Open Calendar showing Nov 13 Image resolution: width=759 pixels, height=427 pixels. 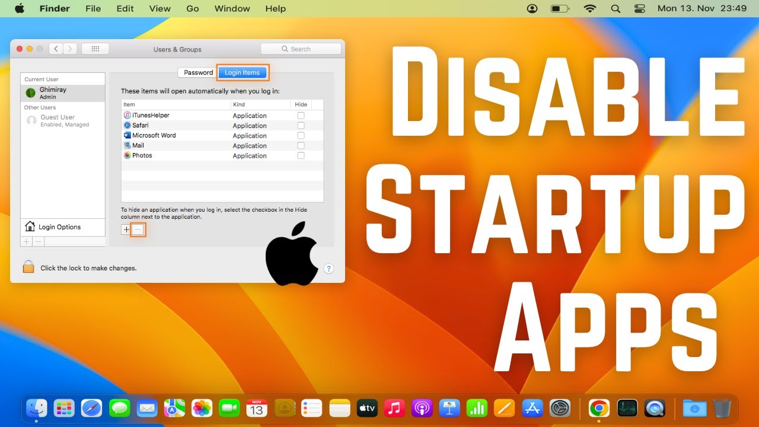pos(257,408)
